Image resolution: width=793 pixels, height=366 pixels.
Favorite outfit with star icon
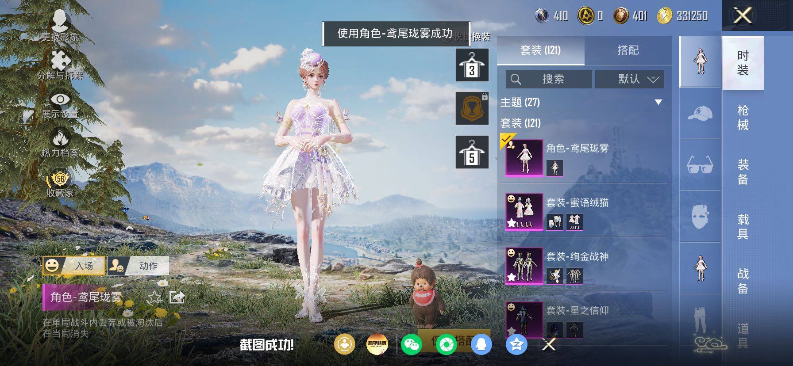point(154,297)
